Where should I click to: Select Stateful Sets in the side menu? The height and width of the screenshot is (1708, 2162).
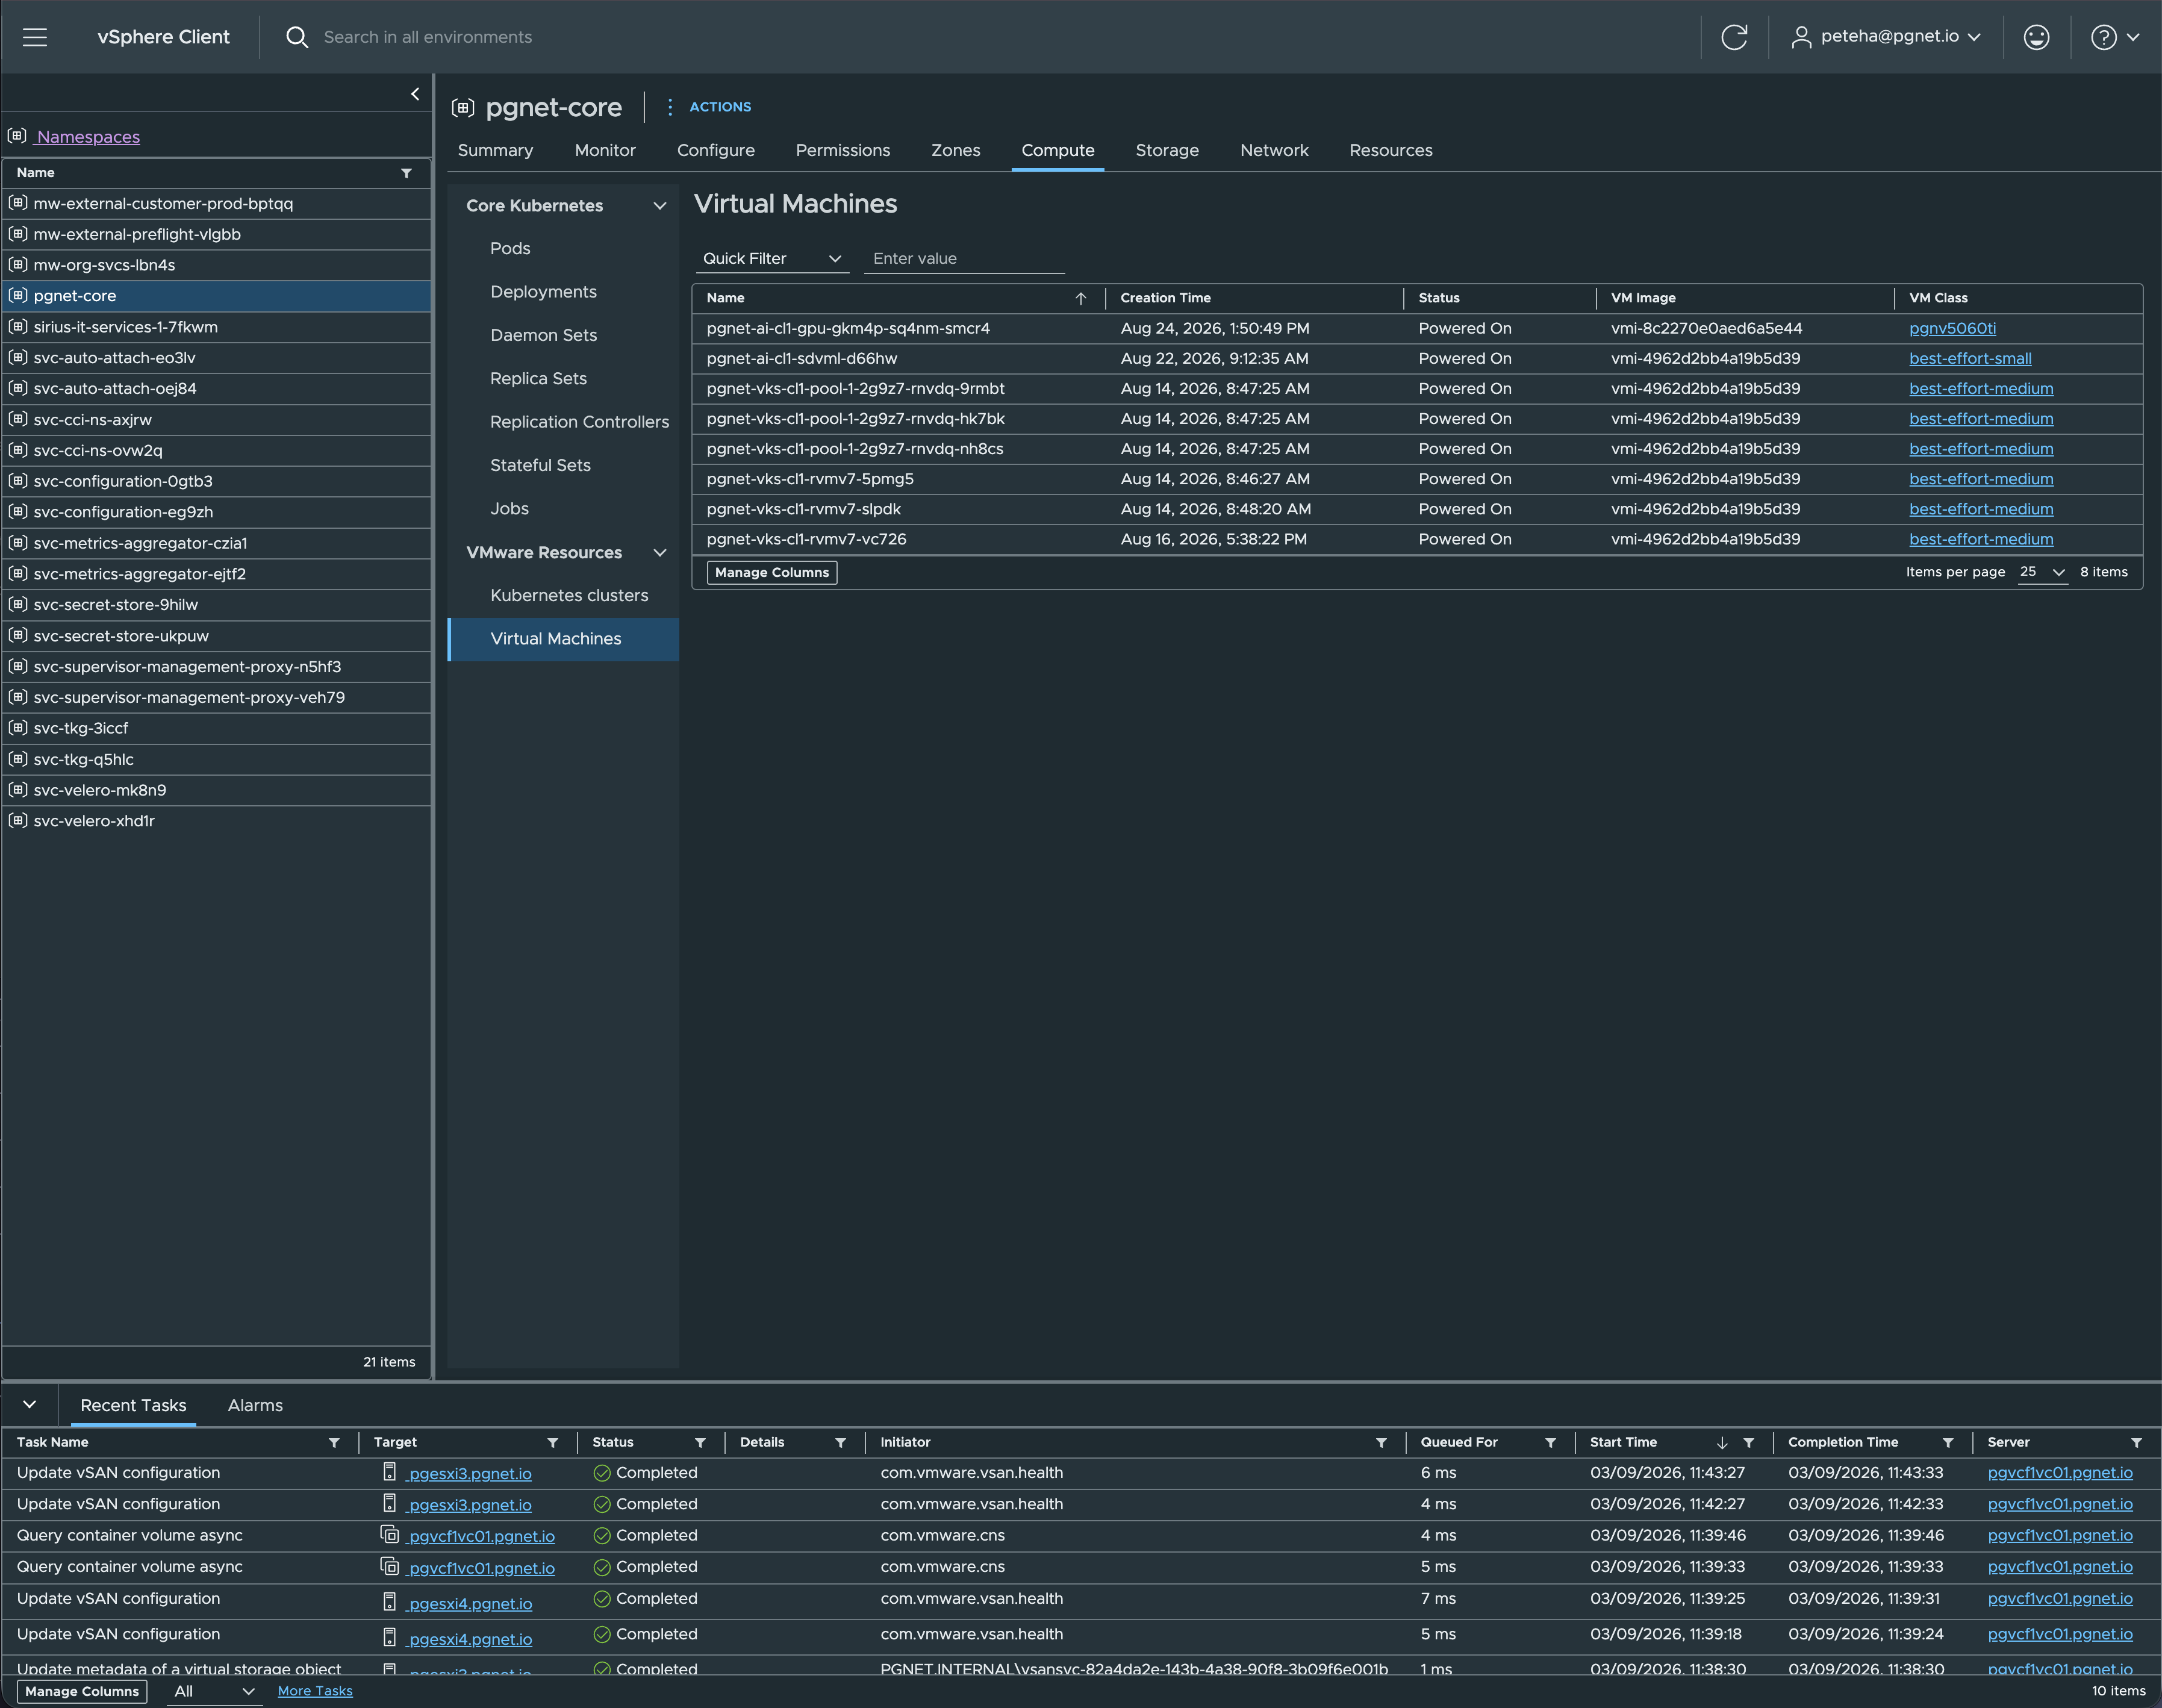540,465
